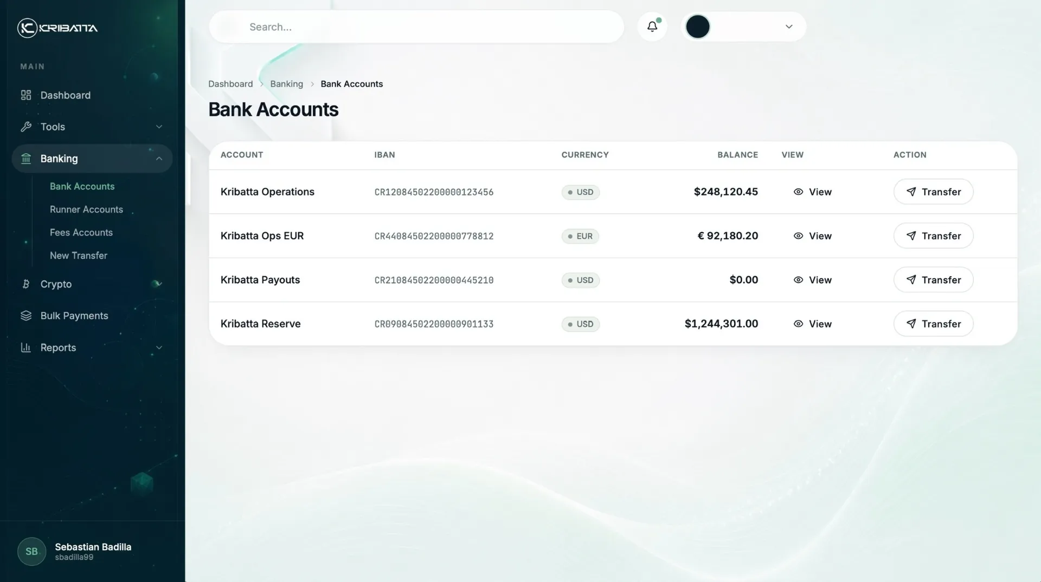Click IBAN CR44084502200000778812
Image resolution: width=1041 pixels, height=582 pixels.
tap(434, 237)
